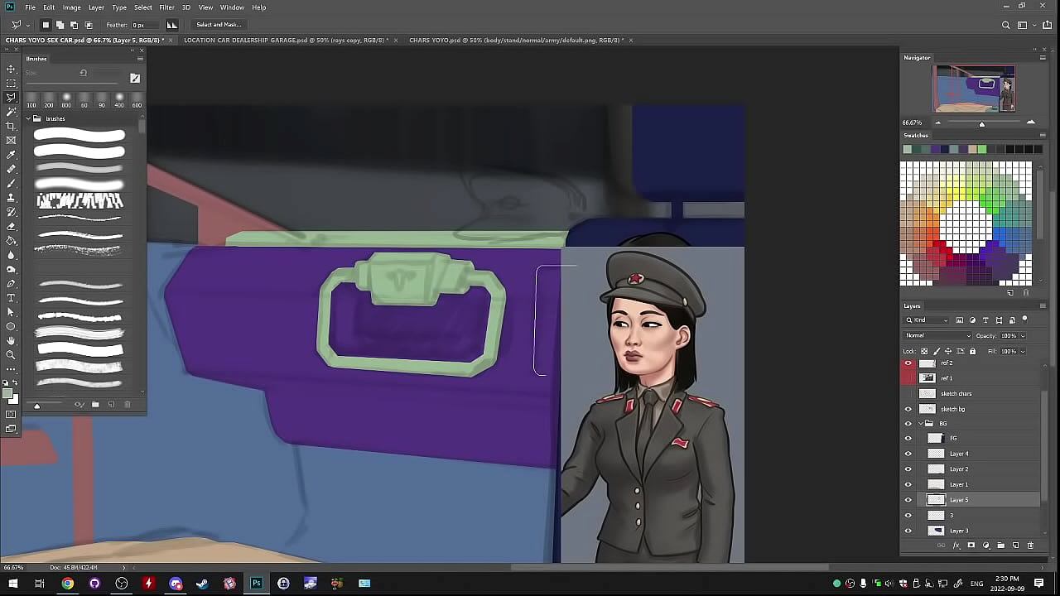Click the delete layer trash icon
Viewport: 1060px width, 596px height.
tap(1030, 546)
